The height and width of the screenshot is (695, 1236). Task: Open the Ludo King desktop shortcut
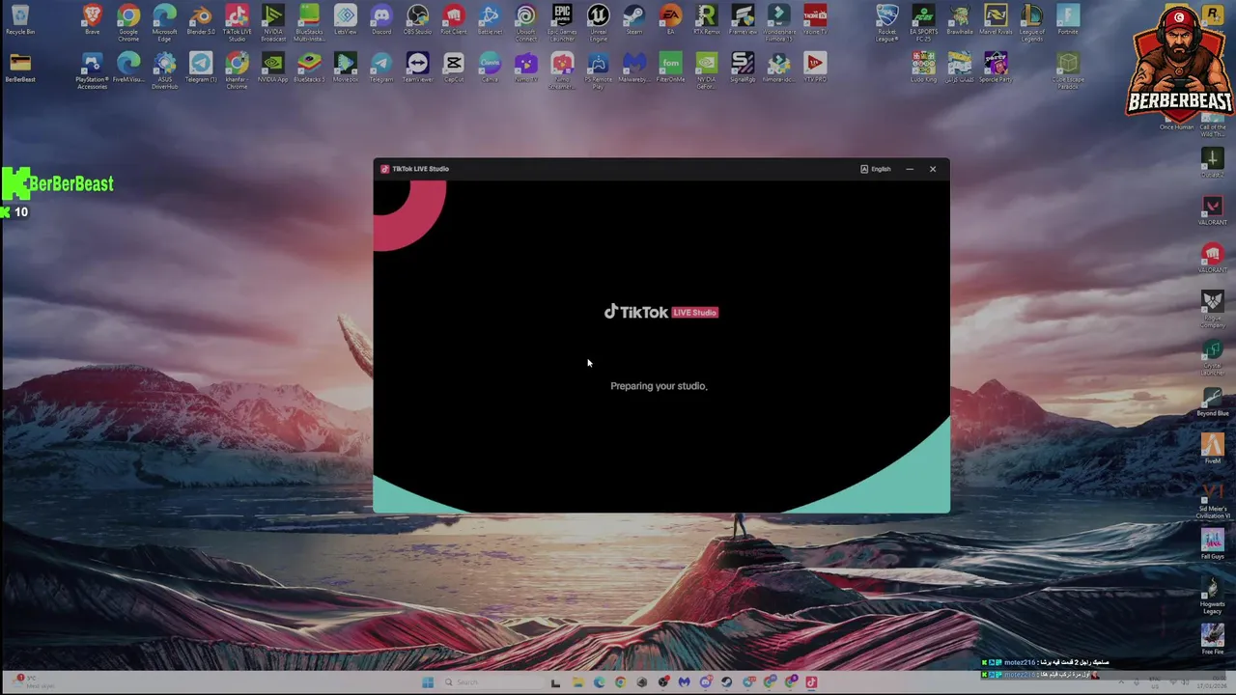923,68
